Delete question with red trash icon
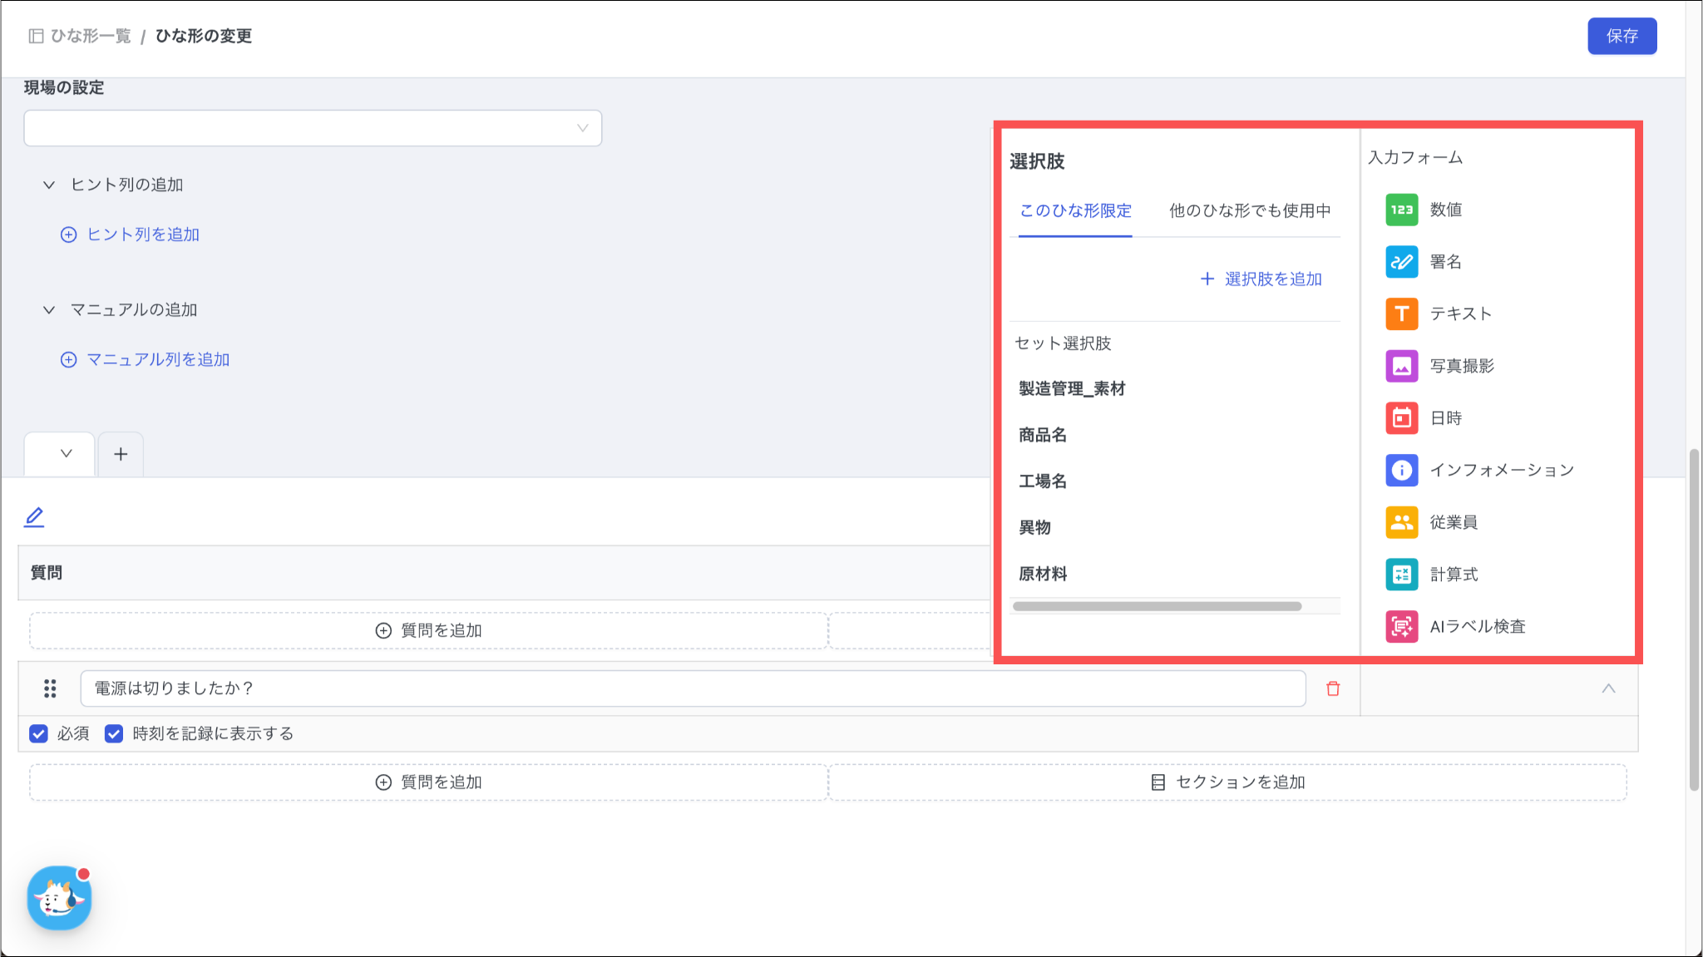The height and width of the screenshot is (957, 1703). click(1333, 688)
